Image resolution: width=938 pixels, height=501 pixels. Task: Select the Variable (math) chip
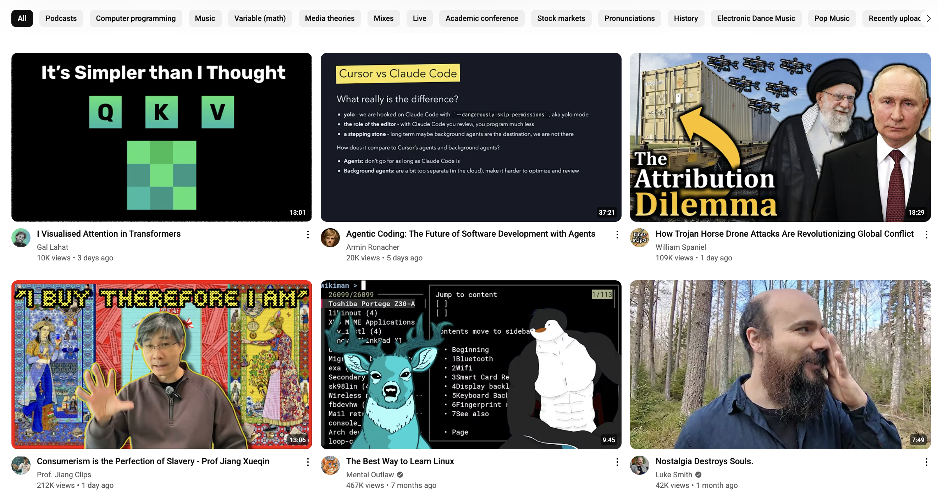(260, 18)
